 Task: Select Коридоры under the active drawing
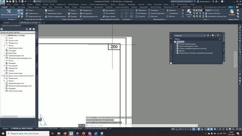point(12,63)
